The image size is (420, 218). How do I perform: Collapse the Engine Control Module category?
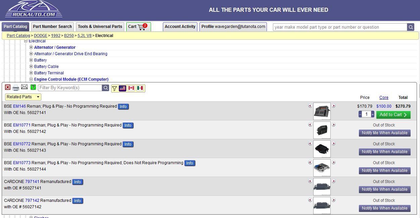pyautogui.click(x=31, y=79)
